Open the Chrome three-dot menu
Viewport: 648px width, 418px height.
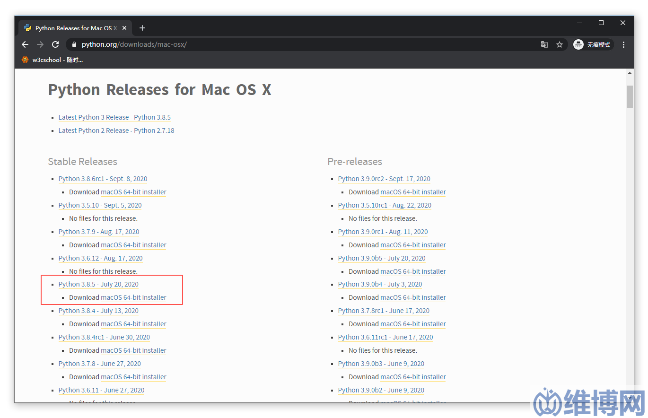tap(623, 44)
